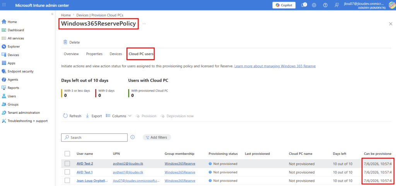Open AVD Test 2 user link
This screenshot has width=396, height=186.
85,164
